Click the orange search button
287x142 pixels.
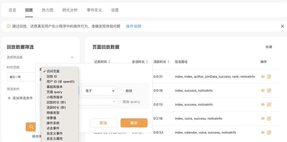31,127
